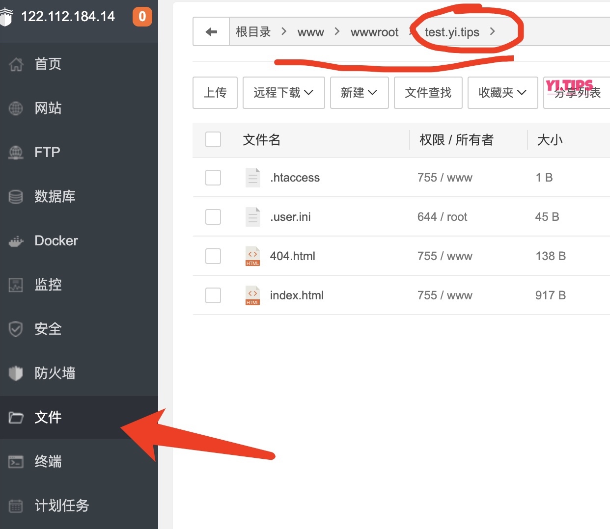
Task: Select the 404.html checkbox
Action: (x=213, y=256)
